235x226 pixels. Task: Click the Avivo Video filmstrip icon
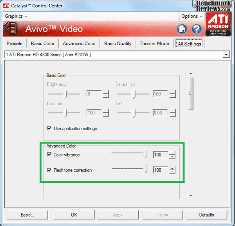(11, 28)
